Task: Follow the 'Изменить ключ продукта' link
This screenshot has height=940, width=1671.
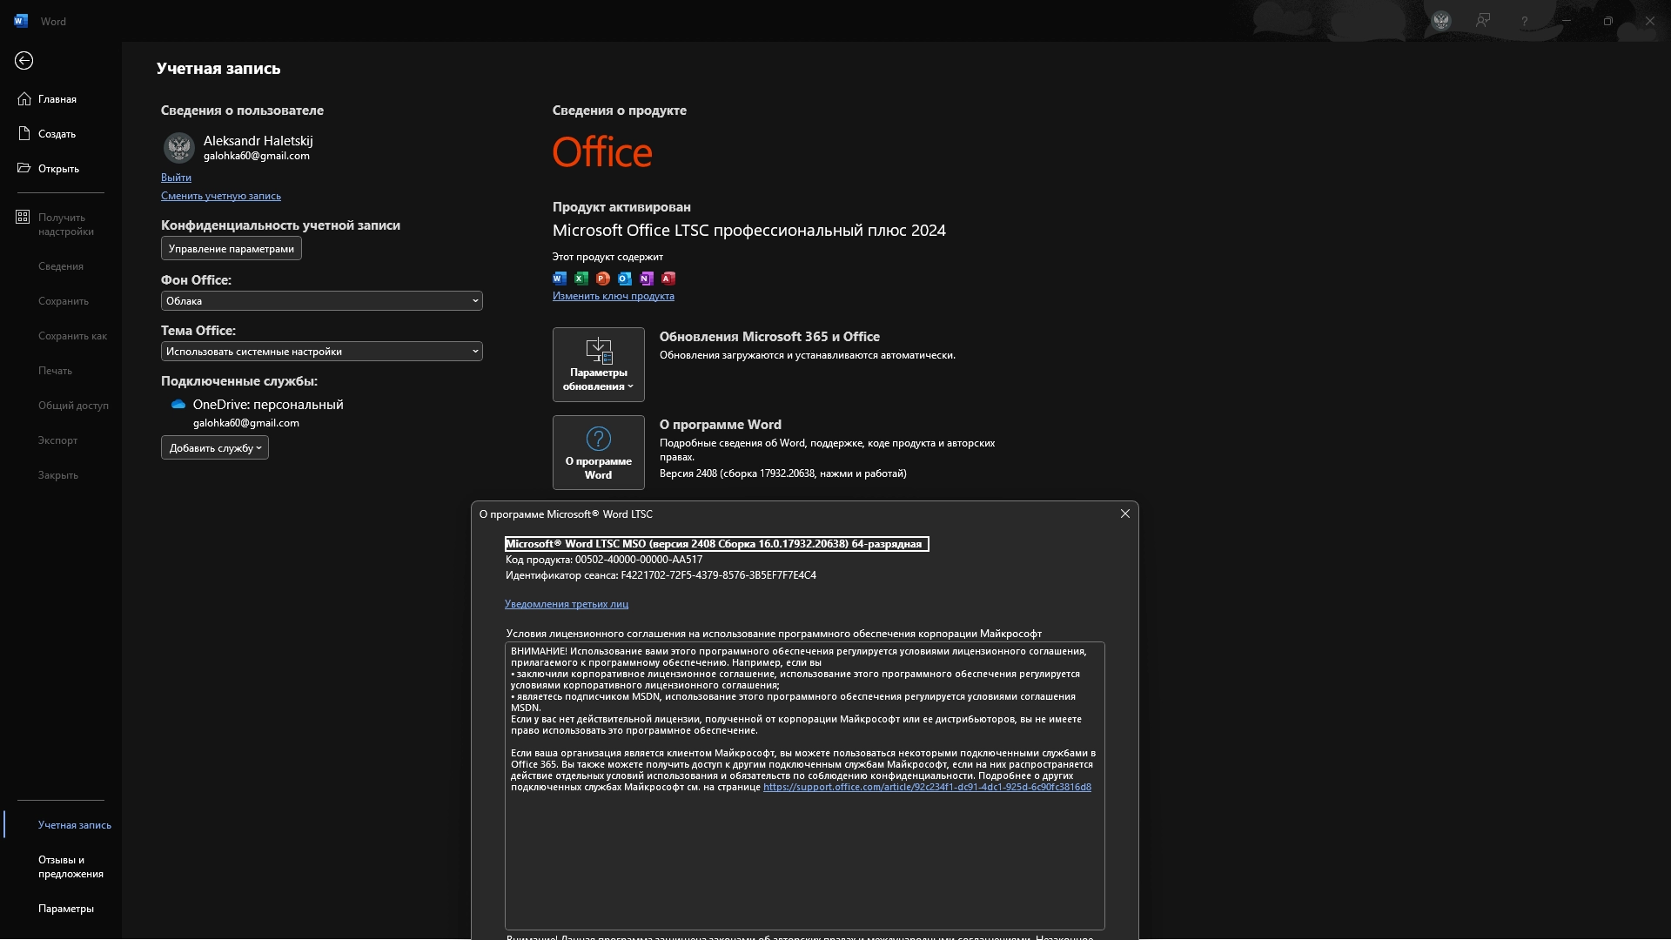Action: tap(613, 296)
